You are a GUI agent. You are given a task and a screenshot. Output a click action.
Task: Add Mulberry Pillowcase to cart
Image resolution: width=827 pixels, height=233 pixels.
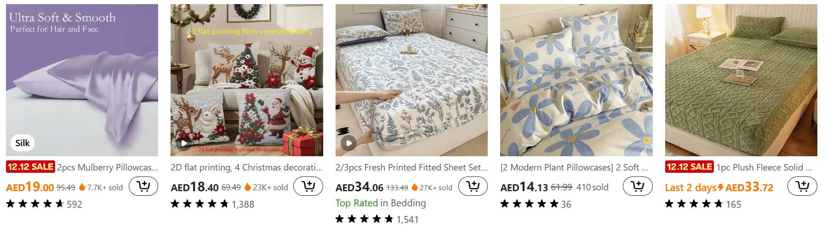143,186
